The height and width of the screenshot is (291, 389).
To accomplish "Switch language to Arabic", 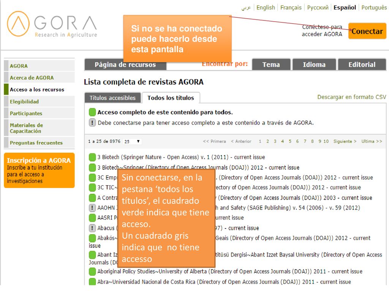I will coord(246,8).
